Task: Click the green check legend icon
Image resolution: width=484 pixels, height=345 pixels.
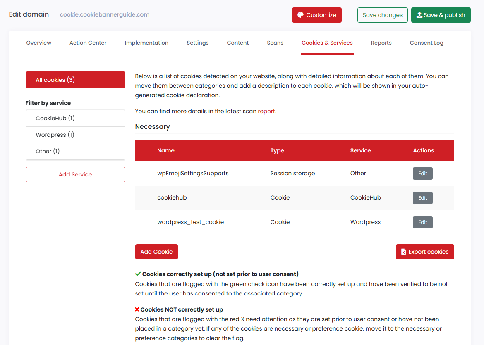Action: pos(138,274)
